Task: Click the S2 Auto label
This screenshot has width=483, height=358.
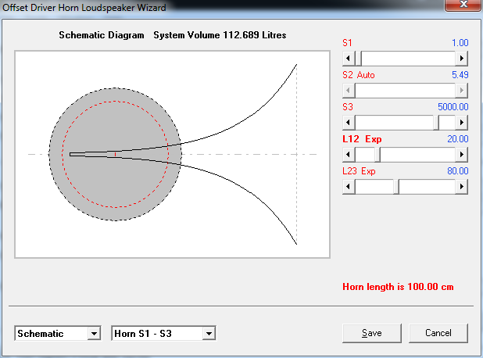Action: 359,75
